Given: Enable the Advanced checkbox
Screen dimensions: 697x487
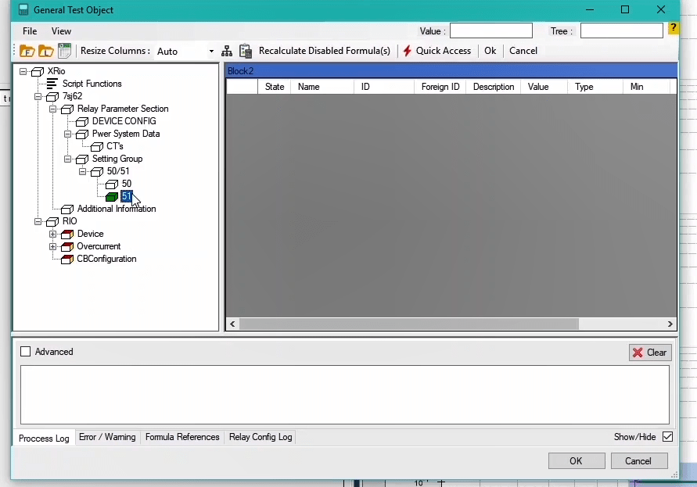Looking at the screenshot, I should 26,352.
